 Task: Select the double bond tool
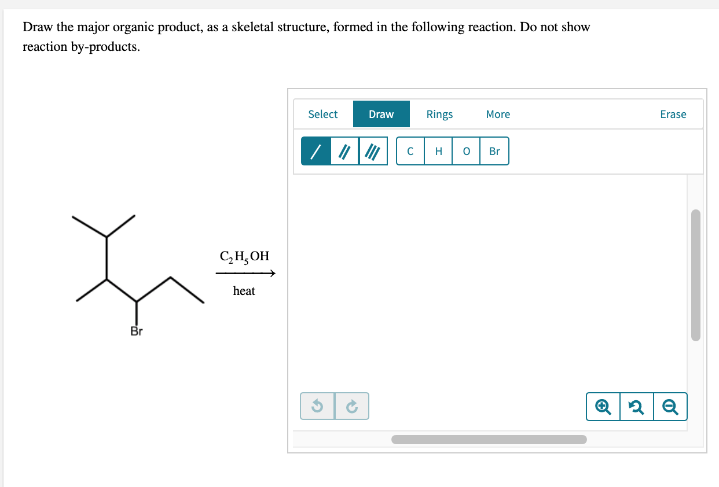344,151
